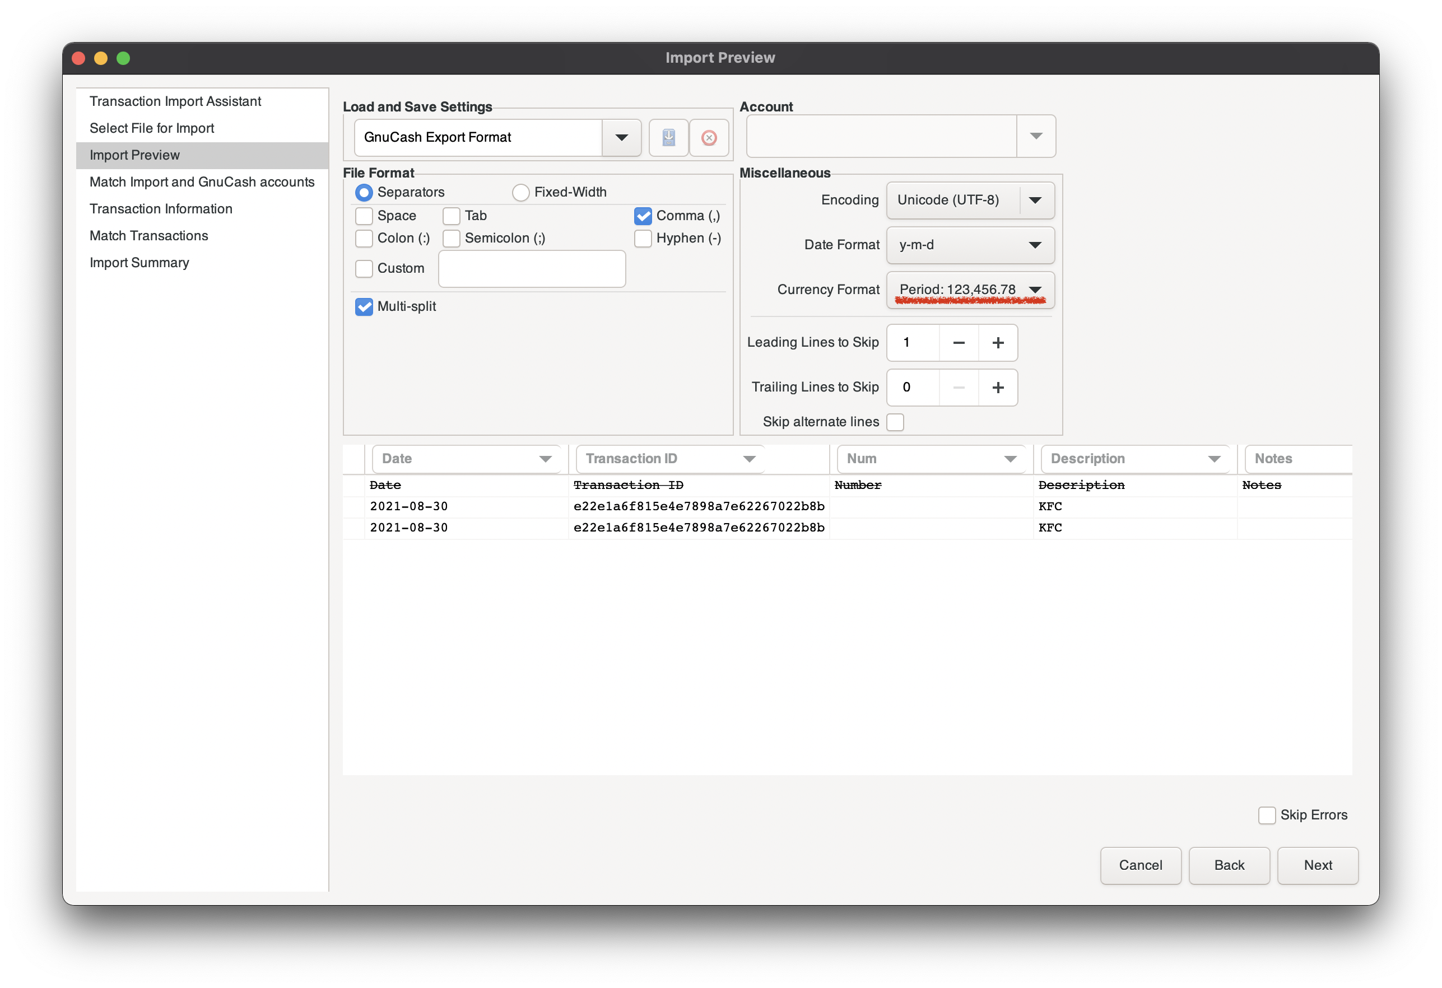Click the Custom separator text field

click(532, 268)
